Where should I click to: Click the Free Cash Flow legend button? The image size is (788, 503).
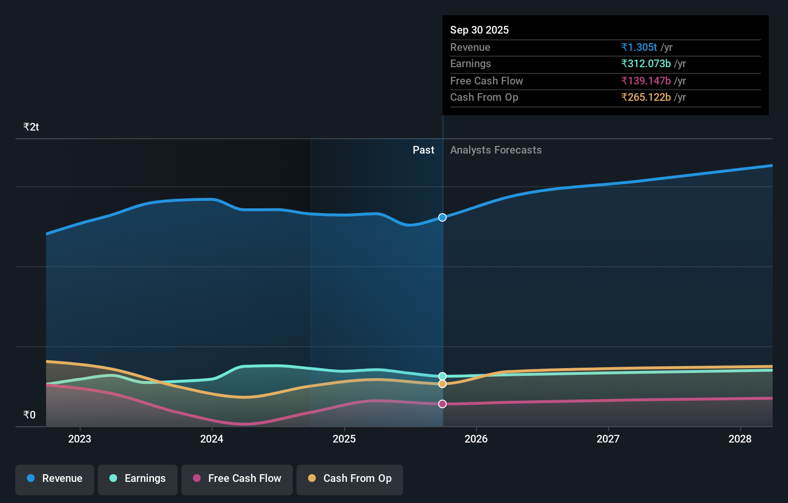coord(237,479)
